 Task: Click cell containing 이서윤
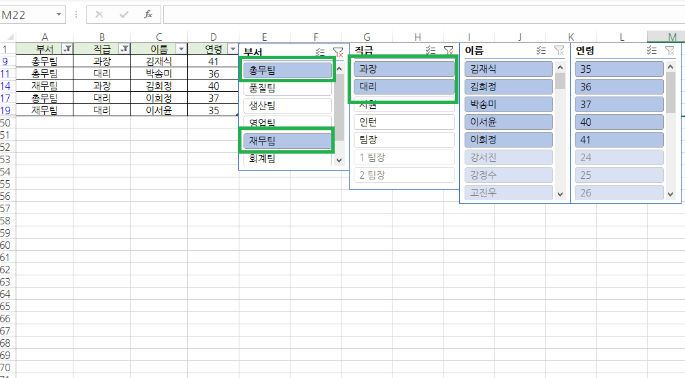[158, 110]
